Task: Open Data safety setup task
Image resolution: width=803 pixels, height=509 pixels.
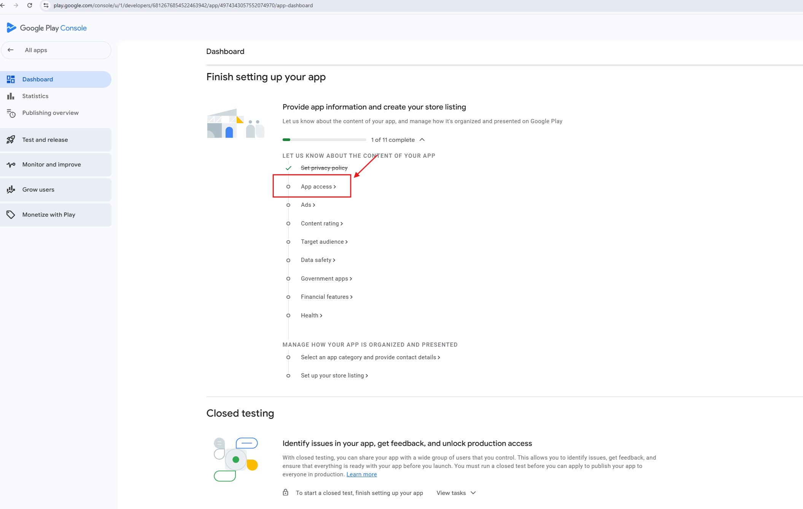Action: click(x=316, y=260)
